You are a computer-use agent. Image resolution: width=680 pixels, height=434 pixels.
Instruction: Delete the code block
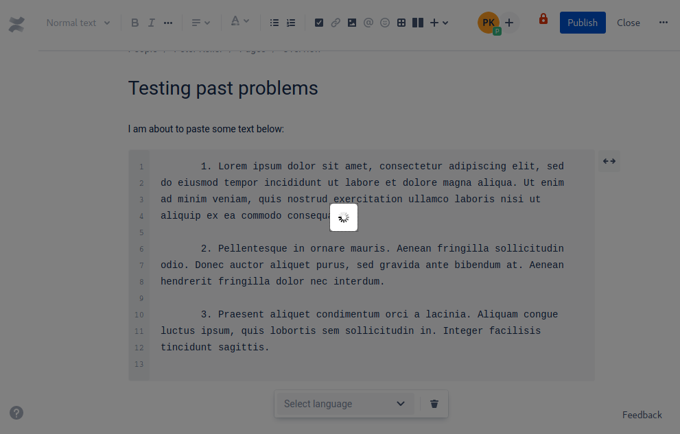click(434, 404)
